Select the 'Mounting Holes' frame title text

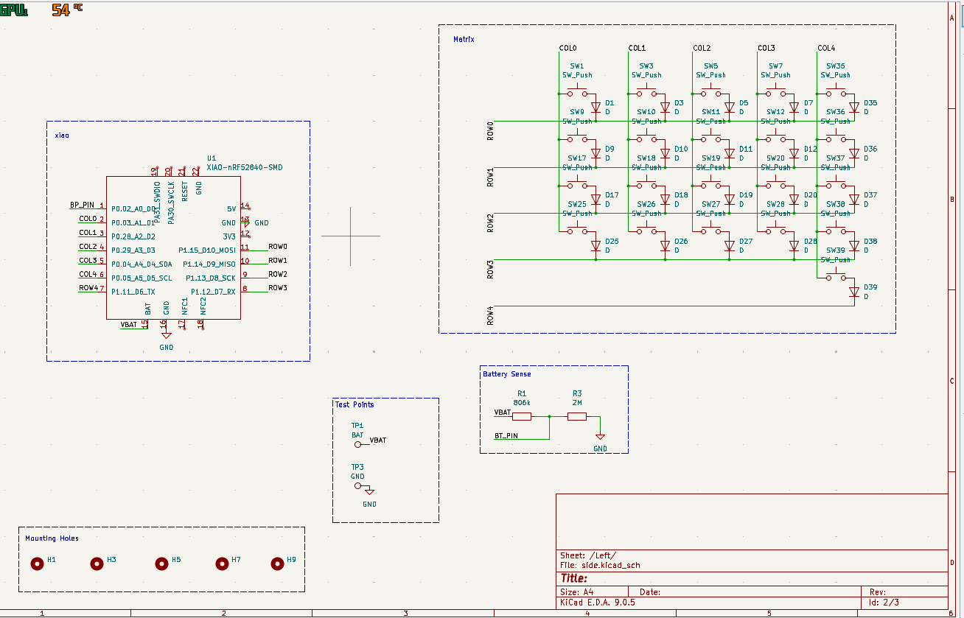point(52,538)
